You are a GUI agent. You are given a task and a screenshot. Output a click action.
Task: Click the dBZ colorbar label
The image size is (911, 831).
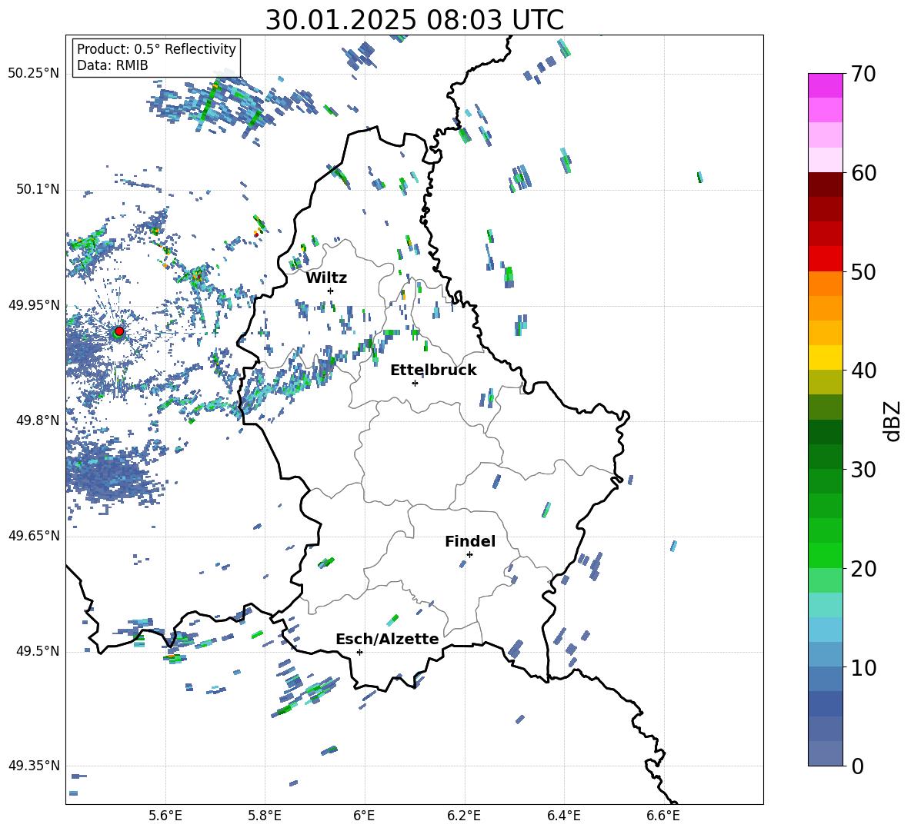pyautogui.click(x=892, y=420)
